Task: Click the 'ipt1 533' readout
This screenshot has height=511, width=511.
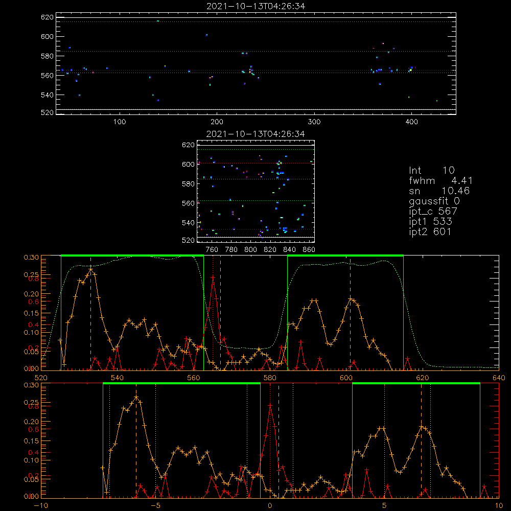Action: [430, 221]
